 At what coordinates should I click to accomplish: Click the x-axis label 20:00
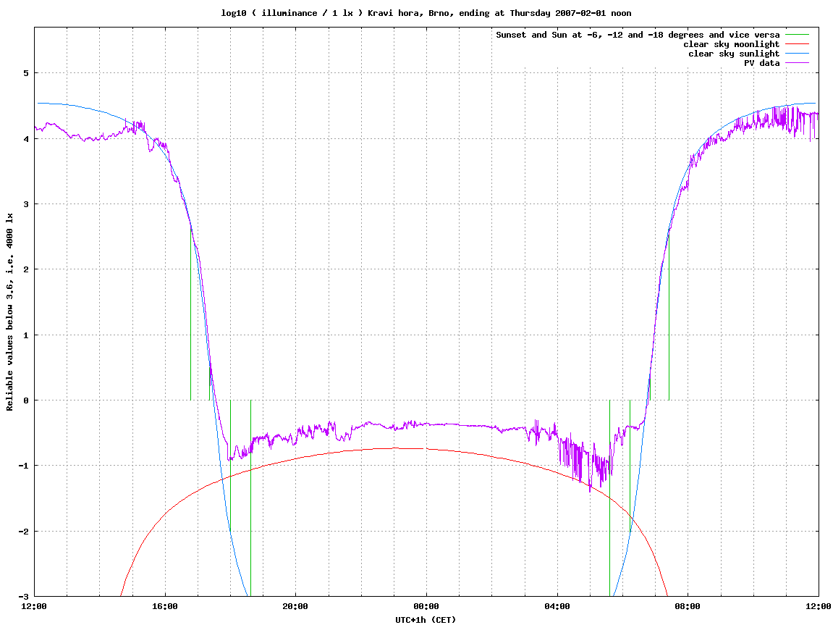(x=295, y=606)
